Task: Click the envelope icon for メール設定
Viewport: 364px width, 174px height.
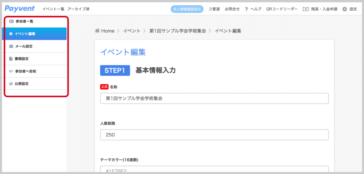Action: point(11,46)
